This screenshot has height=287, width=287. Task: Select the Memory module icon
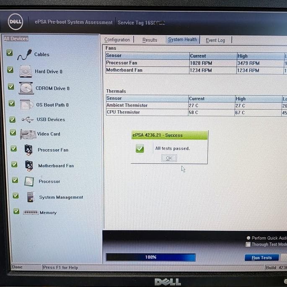31,212
